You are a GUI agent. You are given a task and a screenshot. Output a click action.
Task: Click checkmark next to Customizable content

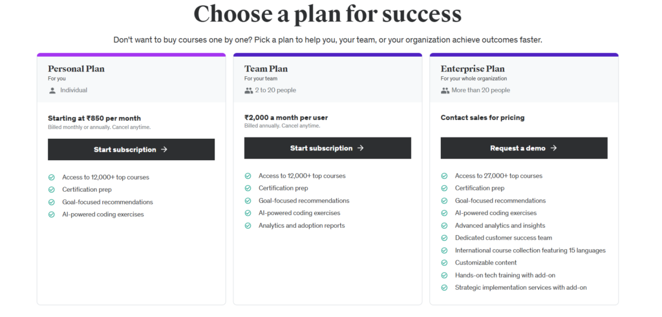pyautogui.click(x=444, y=263)
